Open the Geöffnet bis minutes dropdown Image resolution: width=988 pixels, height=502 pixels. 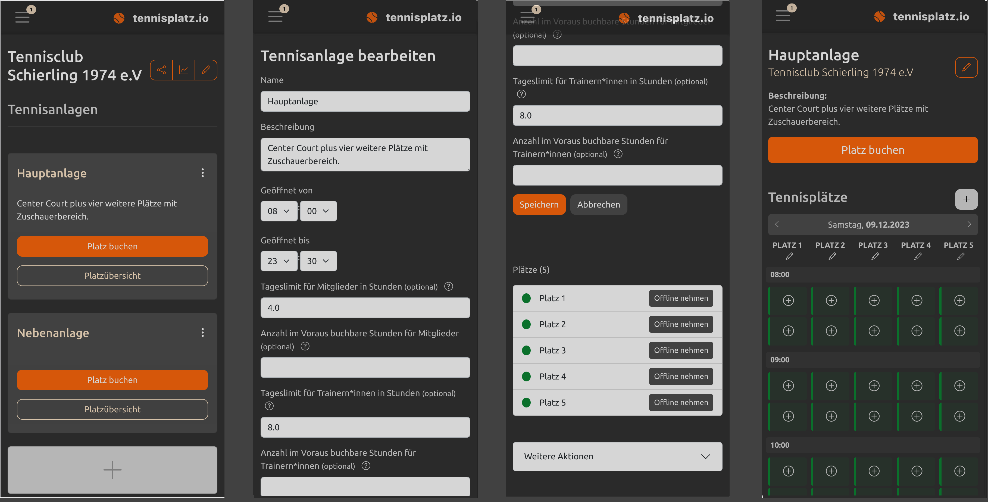click(x=318, y=261)
